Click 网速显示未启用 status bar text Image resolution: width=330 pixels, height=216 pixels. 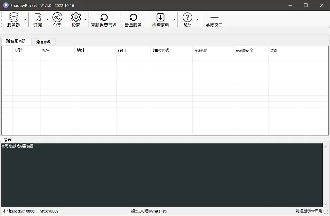tap(309, 211)
